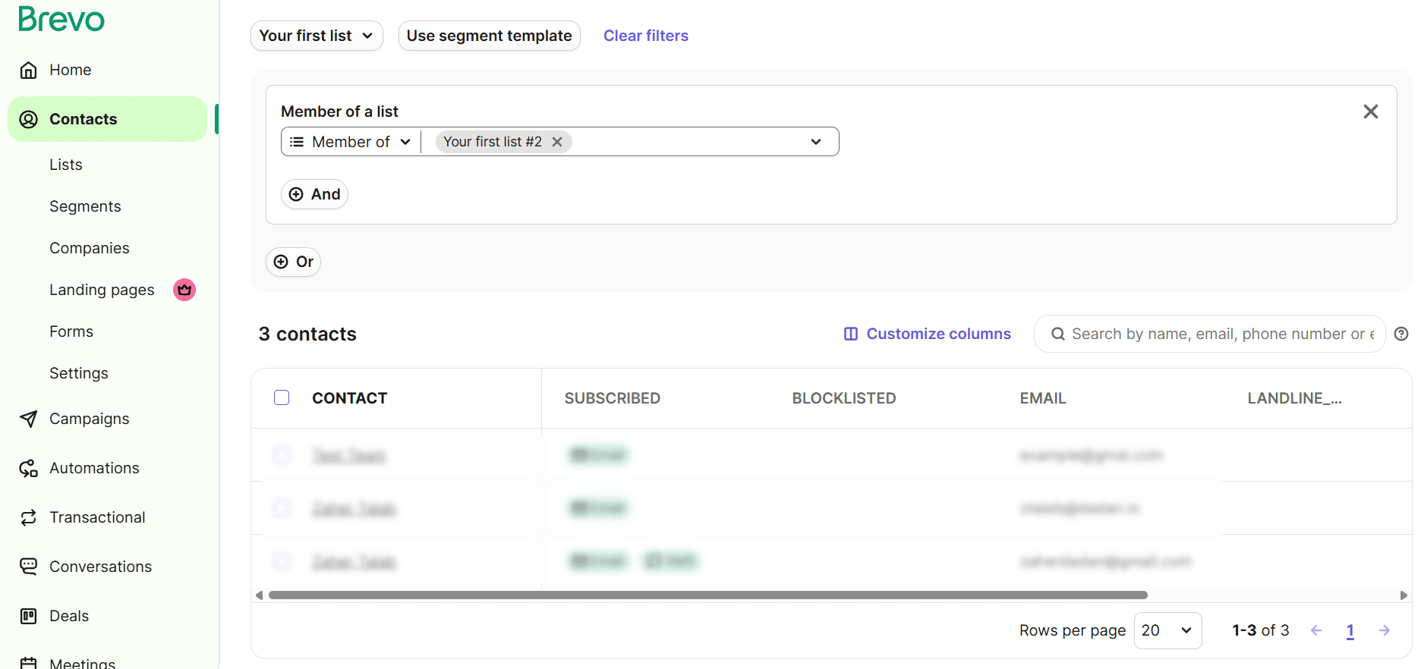Expand the 'Member of' condition dropdown
This screenshot has height=669, width=1421.
(x=351, y=142)
